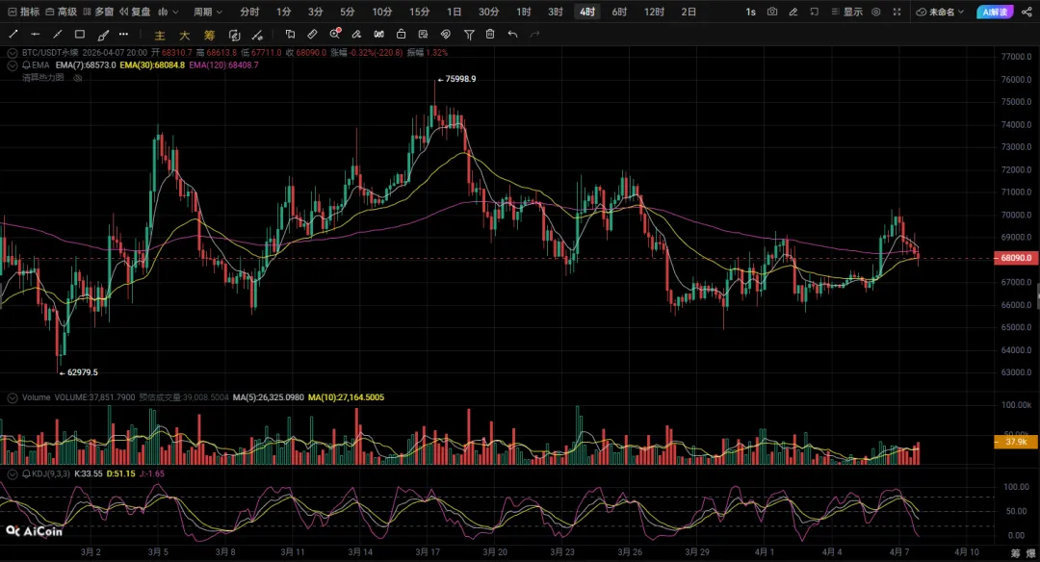The image size is (1040, 562).
Task: Click the EMA(7):68573.0 legend value
Action: click(86, 64)
